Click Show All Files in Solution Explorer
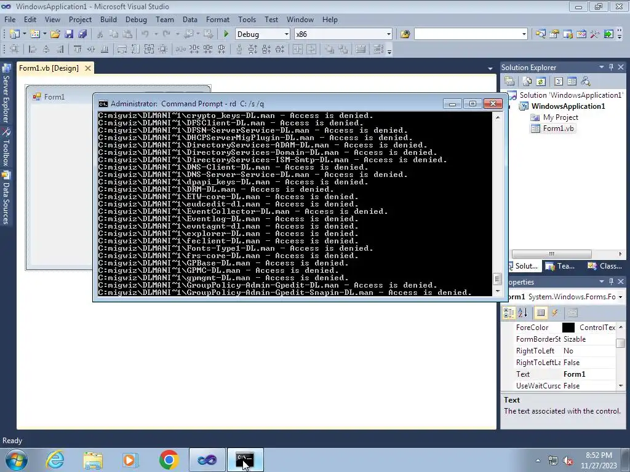This screenshot has height=472, width=630. coord(527,82)
